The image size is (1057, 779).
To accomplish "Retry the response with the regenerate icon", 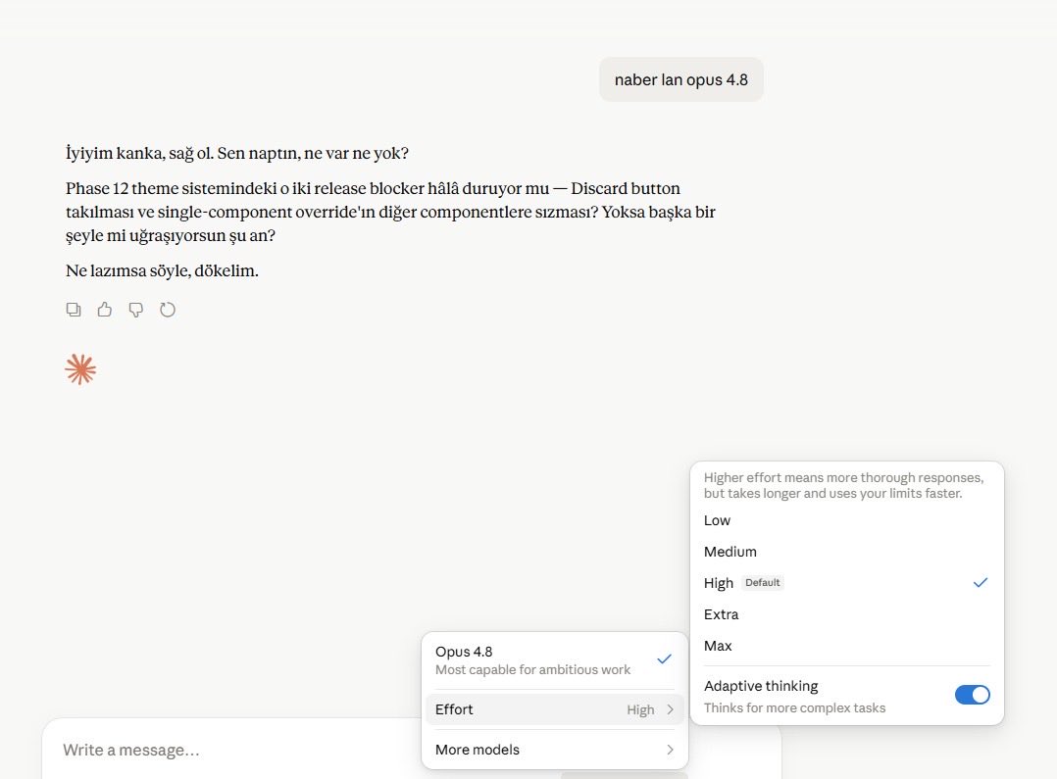I will 168,310.
